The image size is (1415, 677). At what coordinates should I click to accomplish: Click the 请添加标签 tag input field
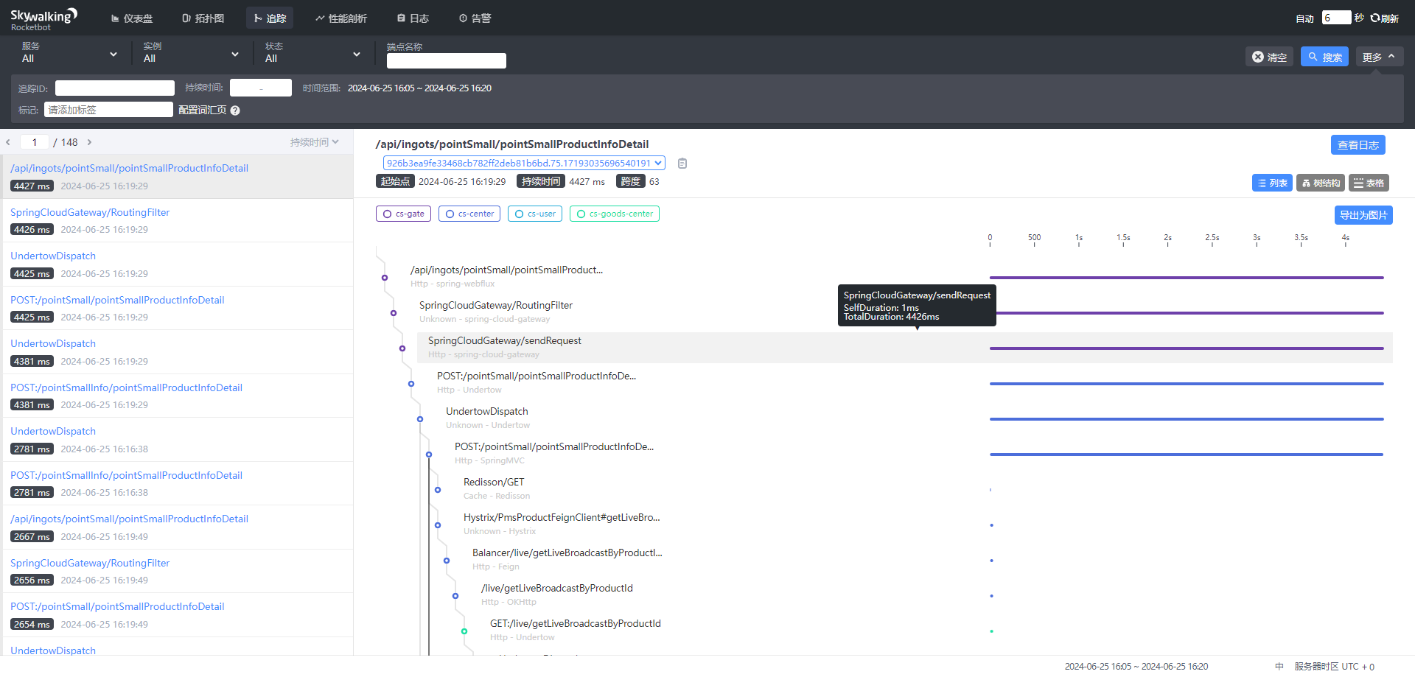[108, 110]
